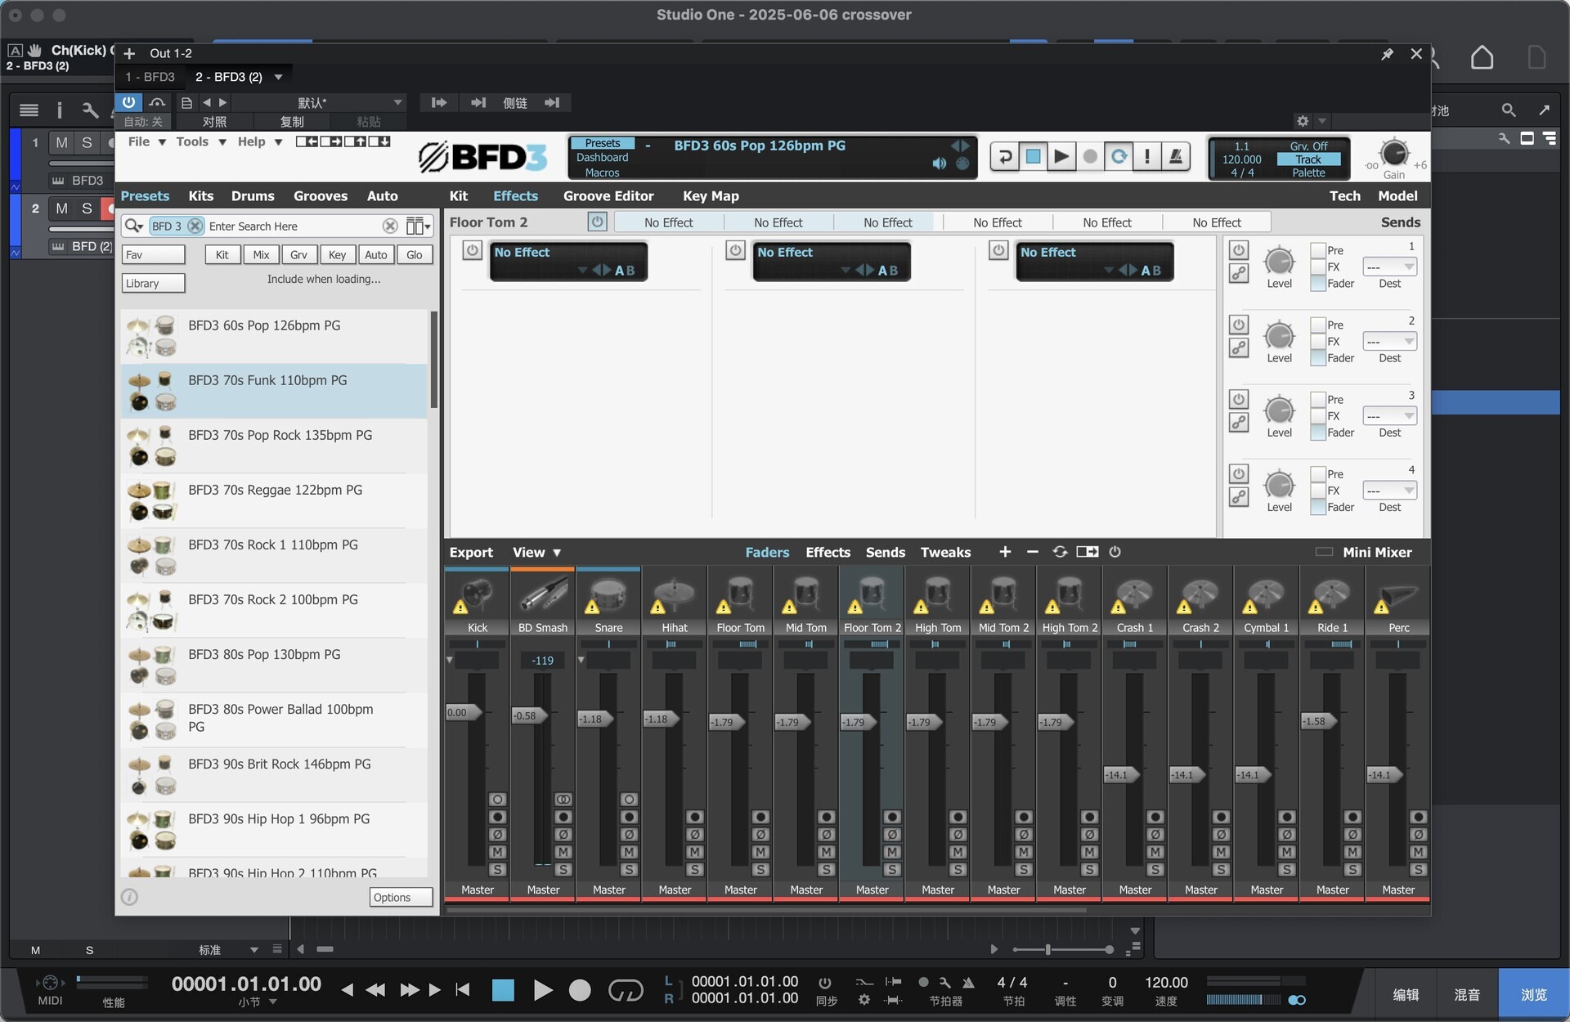Click the Library filter button

(x=154, y=283)
